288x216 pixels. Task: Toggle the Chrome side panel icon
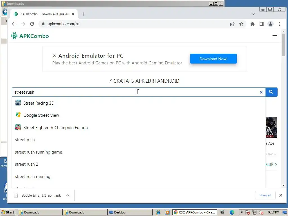(x=262, y=24)
